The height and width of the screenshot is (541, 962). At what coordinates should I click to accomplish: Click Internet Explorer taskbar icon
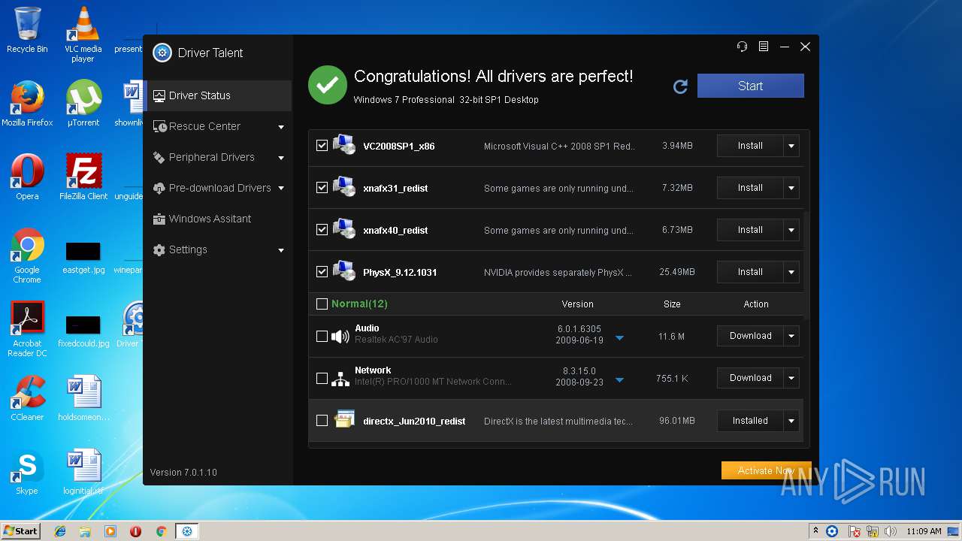(60, 531)
